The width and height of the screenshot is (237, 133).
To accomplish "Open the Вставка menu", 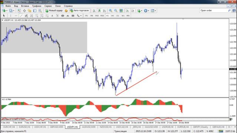I will tap(25, 6).
